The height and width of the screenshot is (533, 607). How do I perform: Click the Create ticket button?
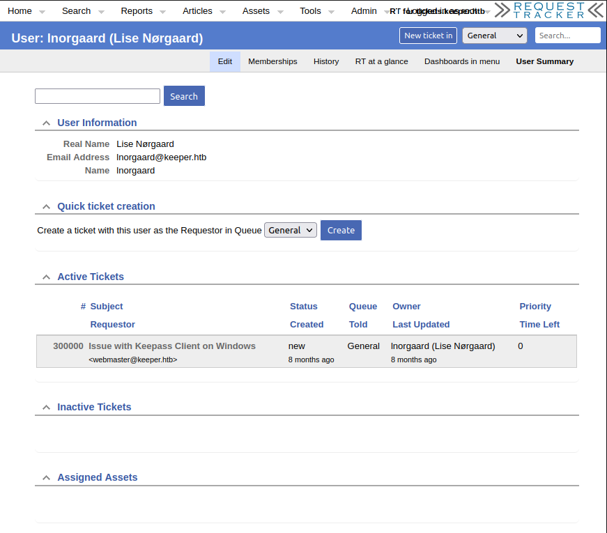tap(341, 231)
